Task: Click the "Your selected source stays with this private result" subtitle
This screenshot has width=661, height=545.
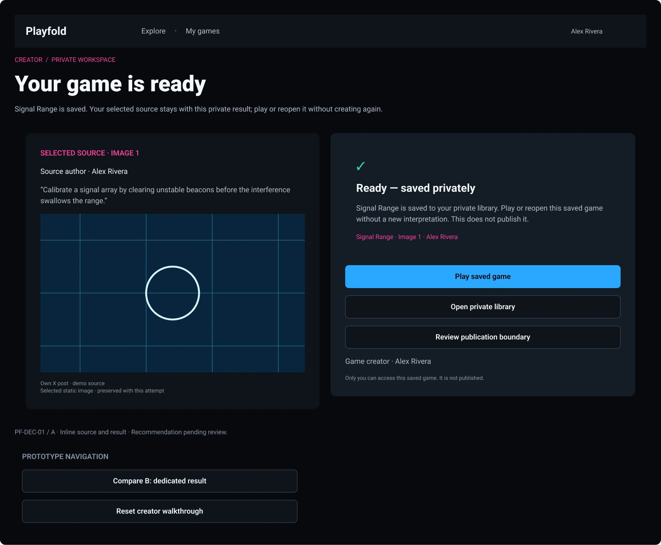Action: [x=198, y=109]
